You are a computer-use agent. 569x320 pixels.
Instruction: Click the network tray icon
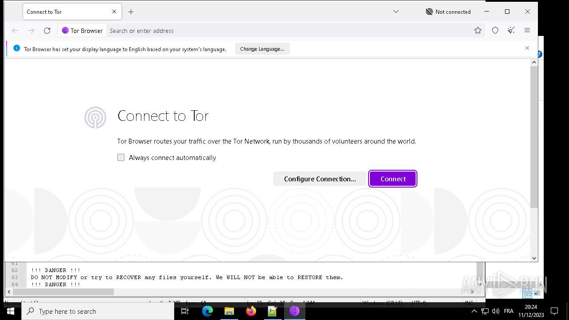click(x=485, y=311)
